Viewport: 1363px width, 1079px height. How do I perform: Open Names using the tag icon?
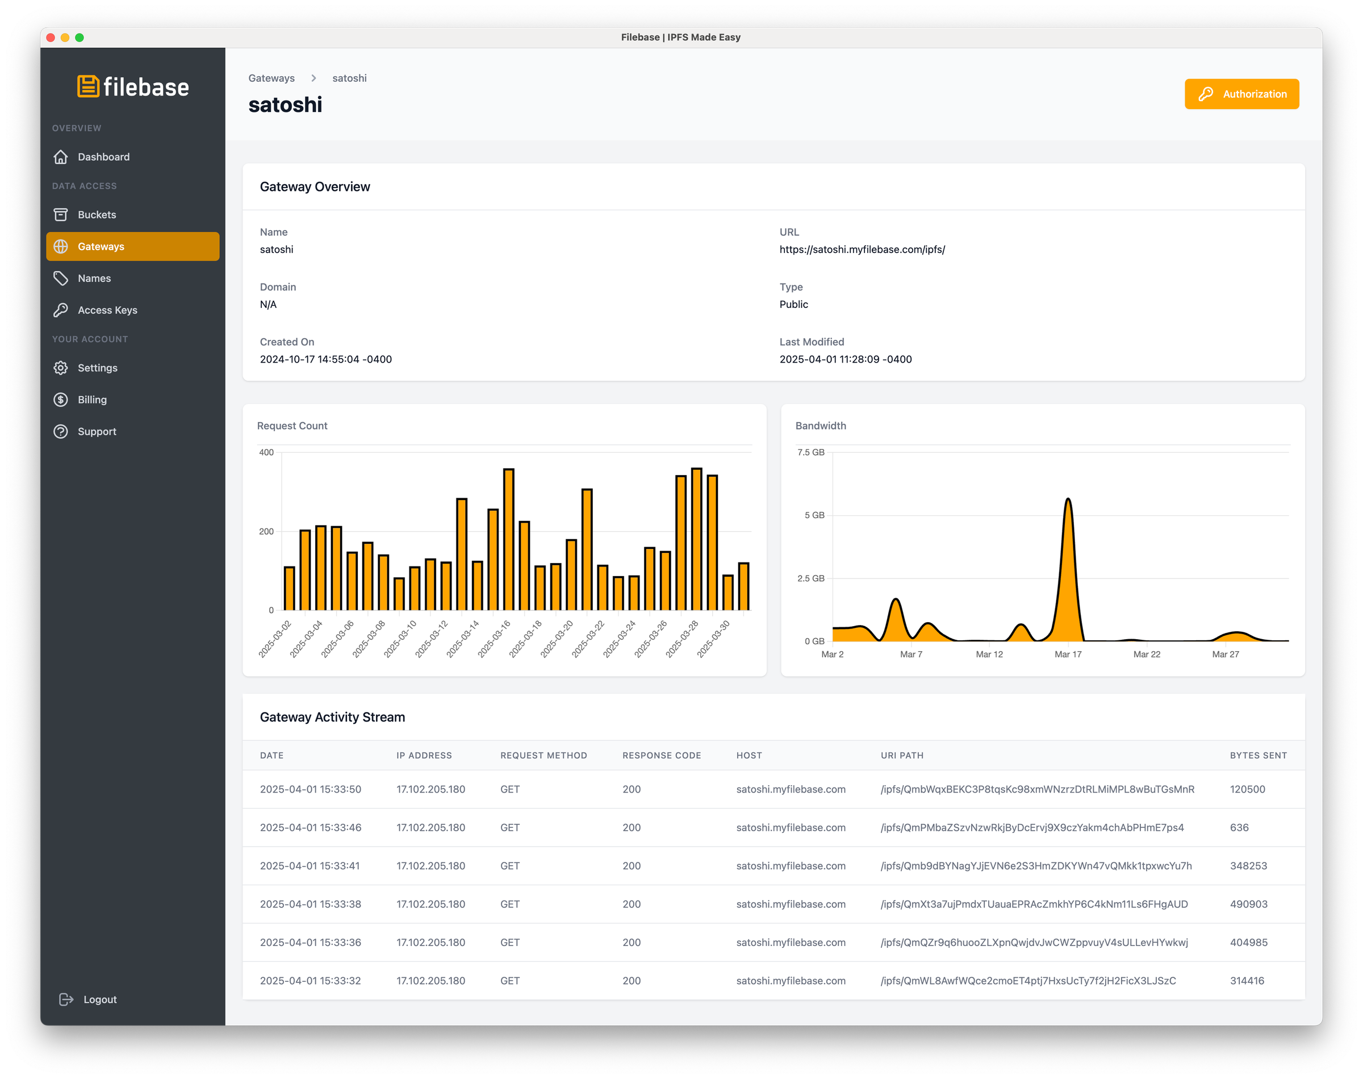[x=61, y=278]
